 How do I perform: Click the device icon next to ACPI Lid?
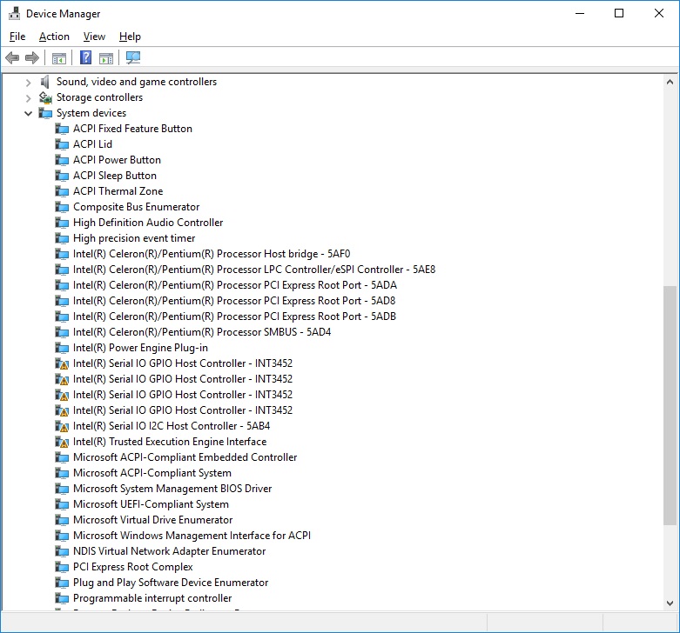tap(62, 144)
